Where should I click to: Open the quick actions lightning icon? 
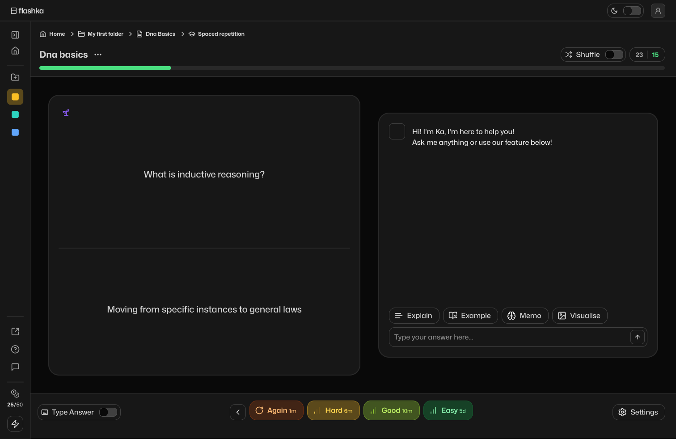pos(15,424)
